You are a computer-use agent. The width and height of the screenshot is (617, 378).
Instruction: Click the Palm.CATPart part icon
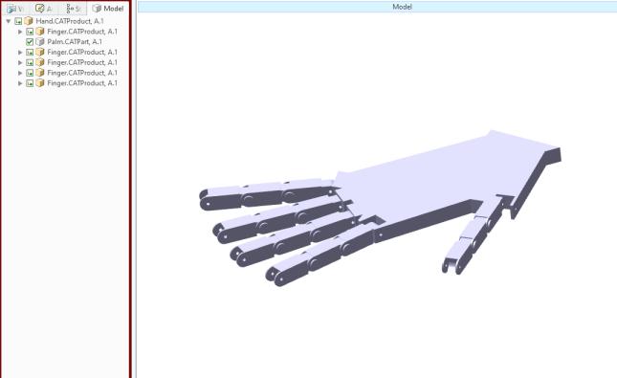(40, 42)
